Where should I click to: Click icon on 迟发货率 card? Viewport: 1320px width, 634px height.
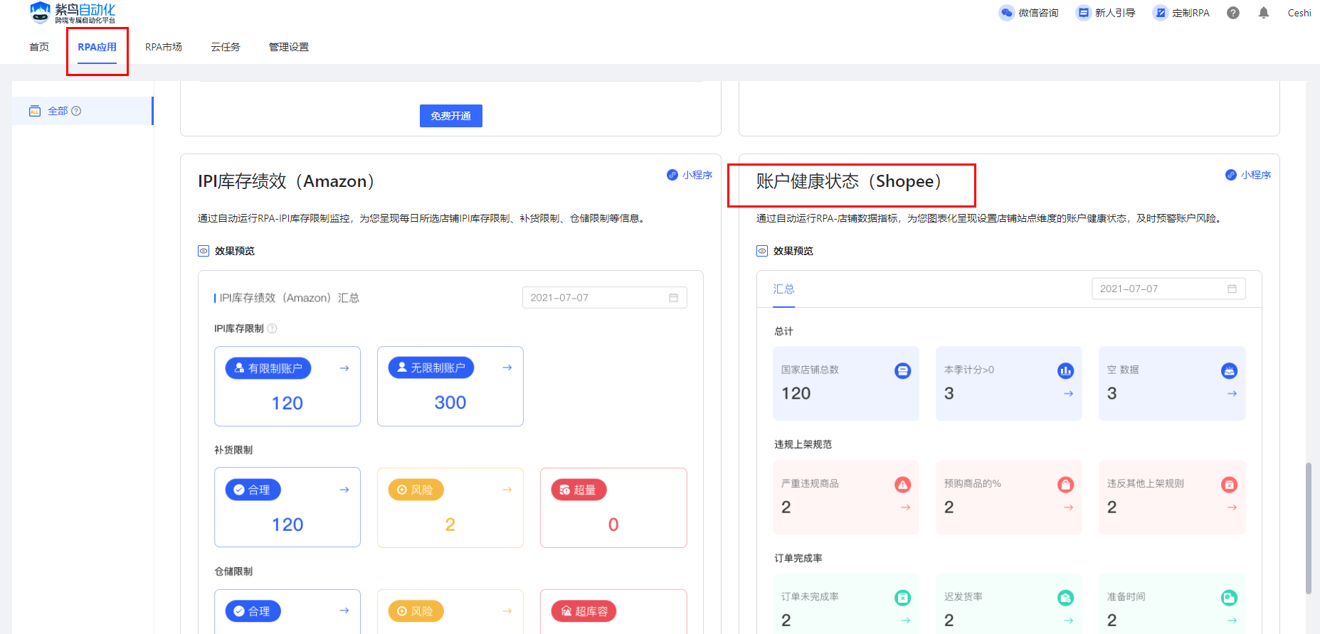tap(1065, 598)
